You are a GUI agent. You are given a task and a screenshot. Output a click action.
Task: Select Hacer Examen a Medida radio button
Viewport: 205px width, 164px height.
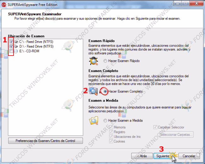coord(105,121)
